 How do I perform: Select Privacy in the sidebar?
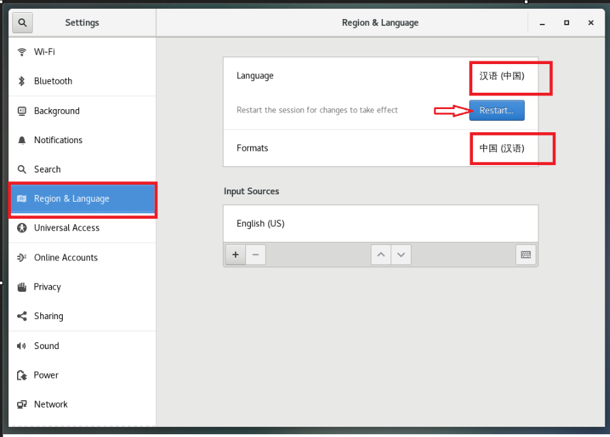tap(82, 287)
